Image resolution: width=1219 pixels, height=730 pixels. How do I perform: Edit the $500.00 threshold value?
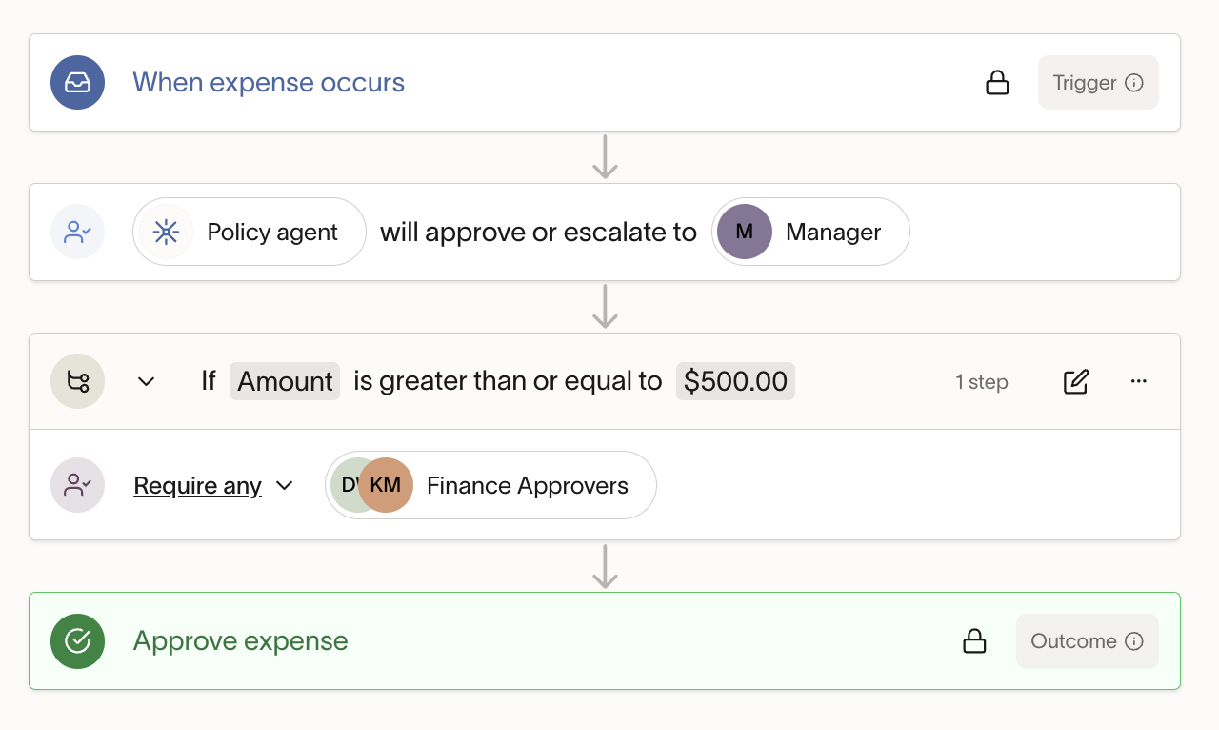735,381
